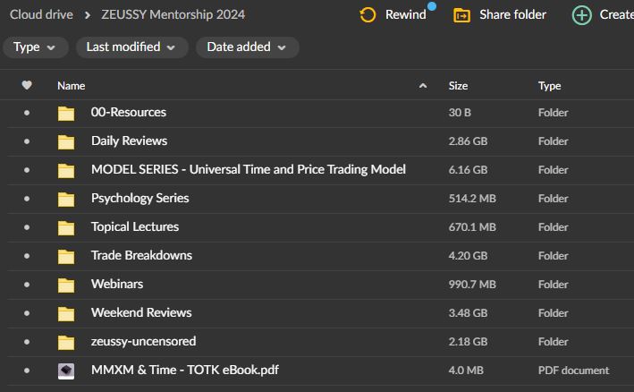
Task: Click the 00-Resources folder icon
Action: click(66, 113)
